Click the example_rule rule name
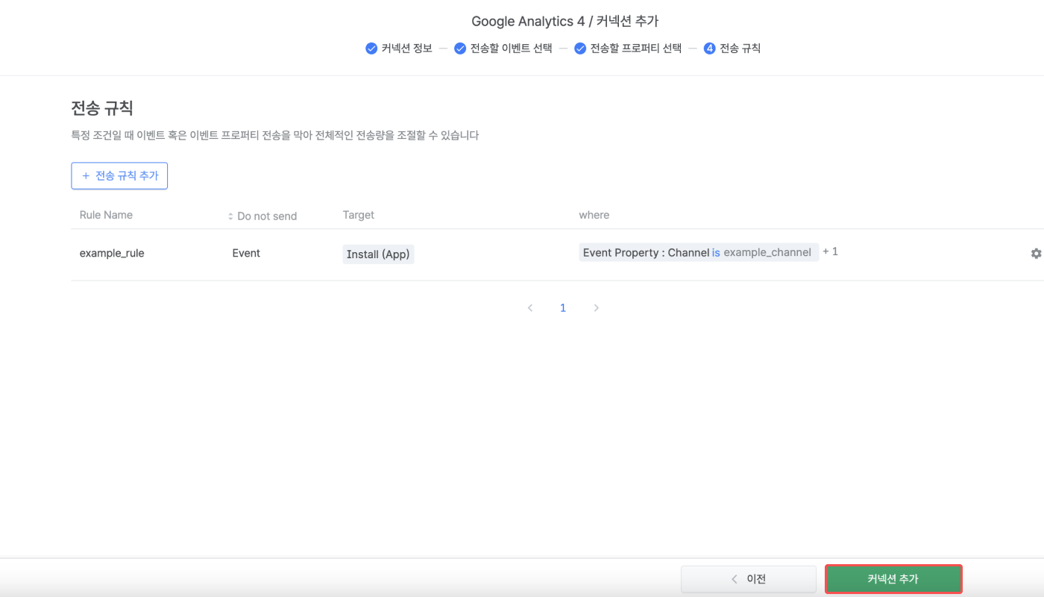Image resolution: width=1044 pixels, height=597 pixels. tap(112, 253)
